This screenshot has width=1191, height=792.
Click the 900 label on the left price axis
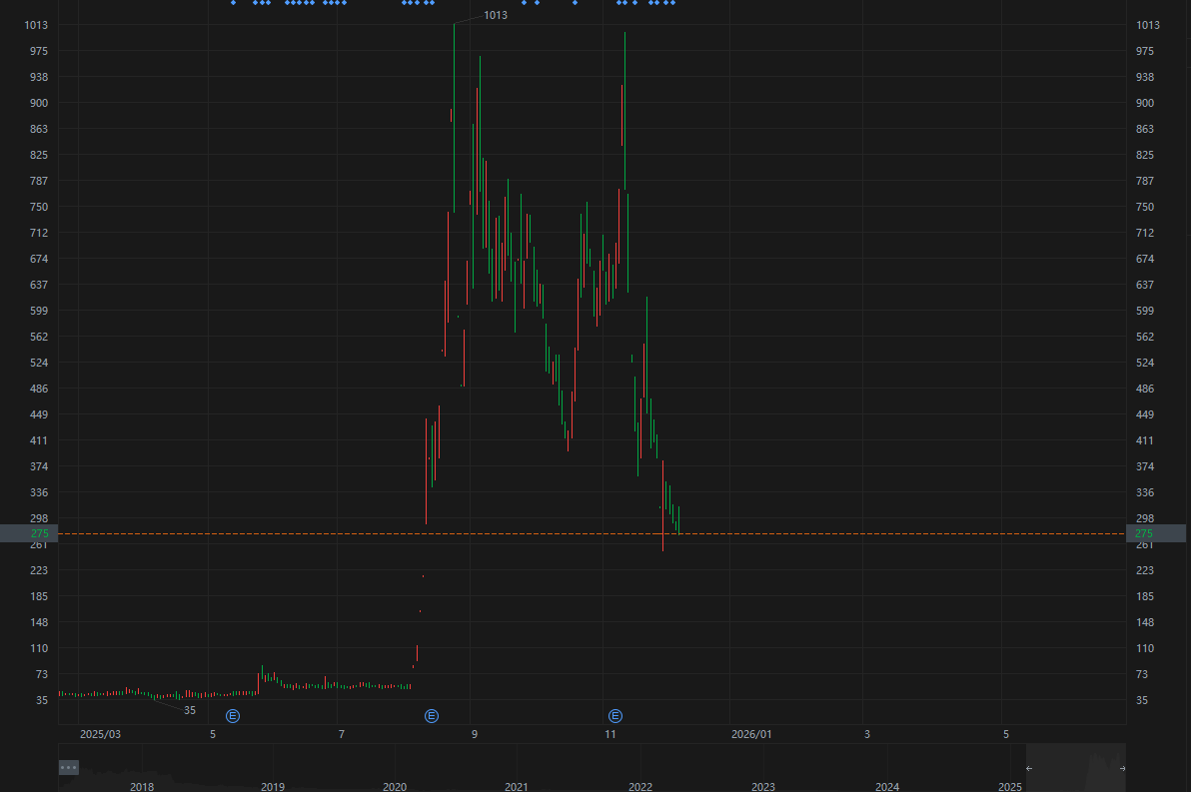(x=39, y=103)
